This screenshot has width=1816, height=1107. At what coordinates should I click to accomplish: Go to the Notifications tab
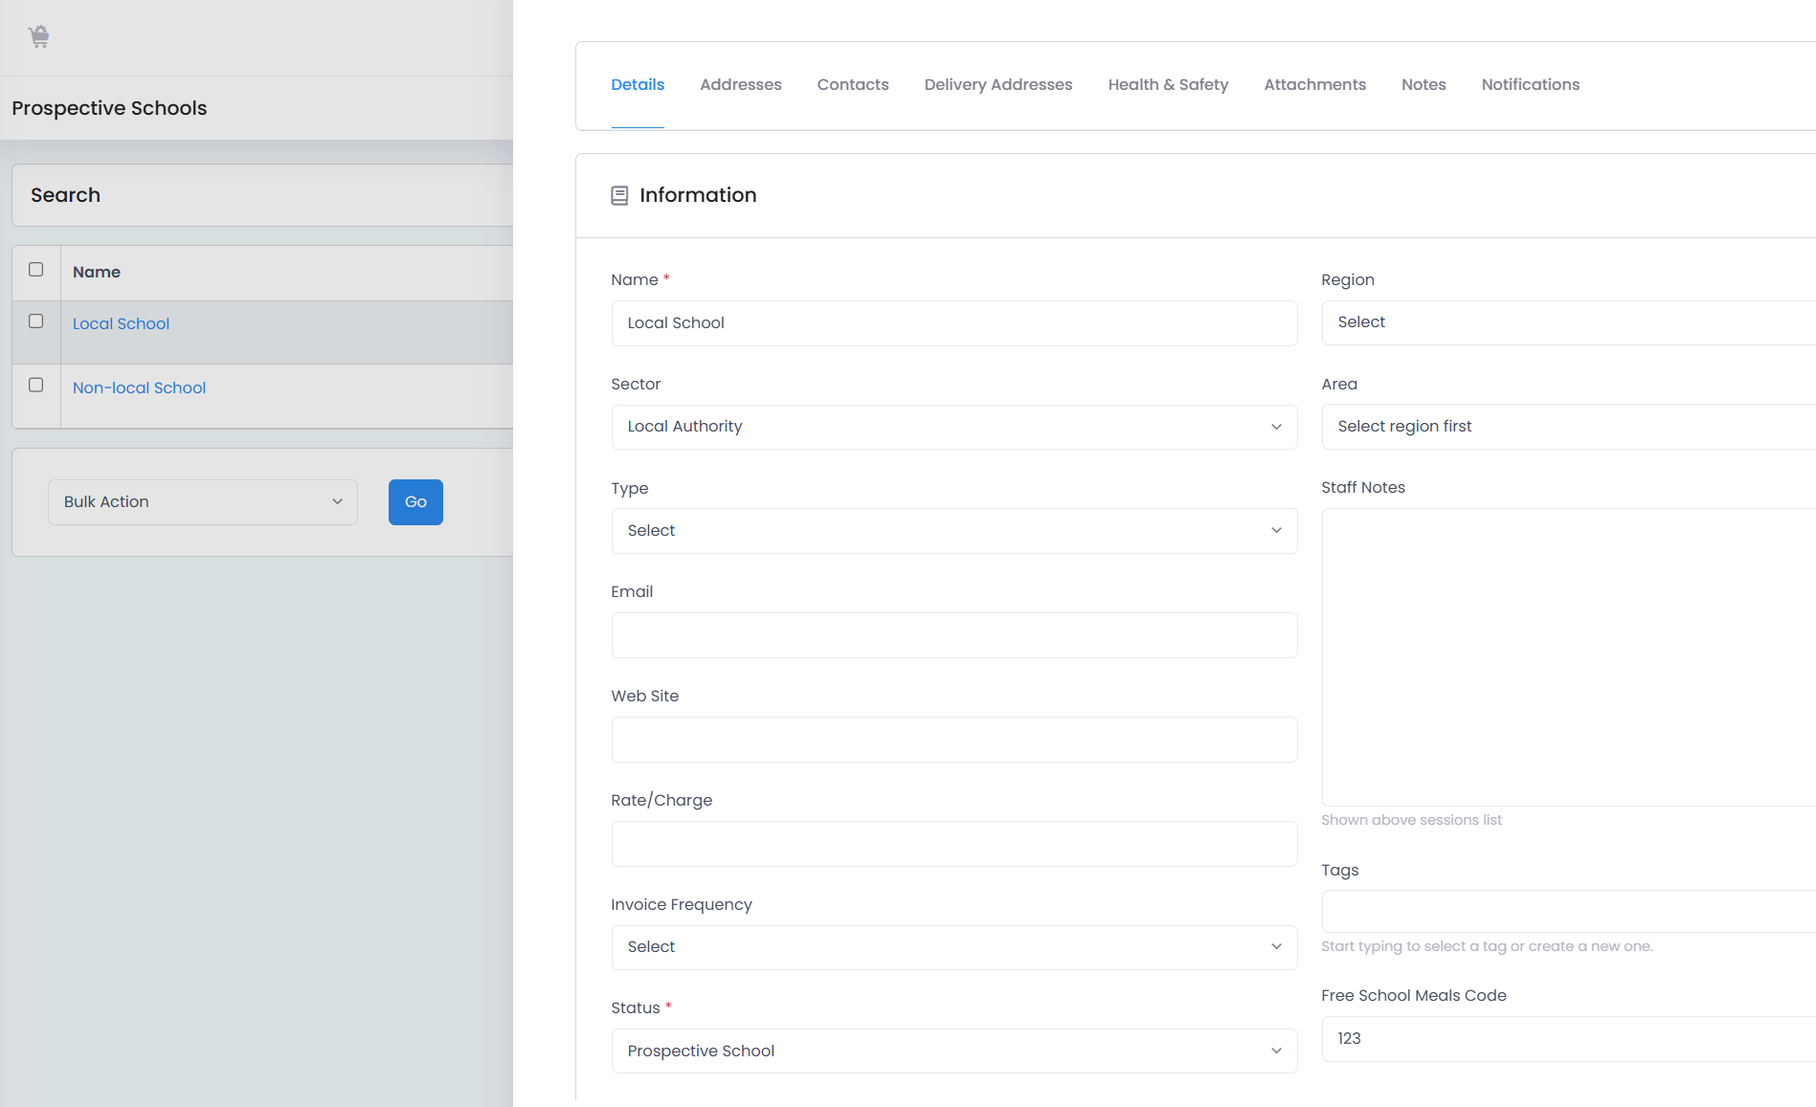[x=1531, y=84]
